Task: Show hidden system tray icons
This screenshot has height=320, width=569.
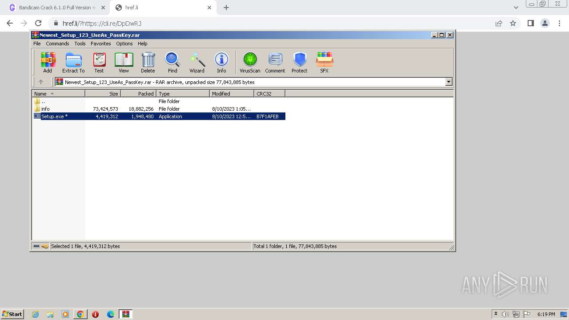Action: click(496, 314)
